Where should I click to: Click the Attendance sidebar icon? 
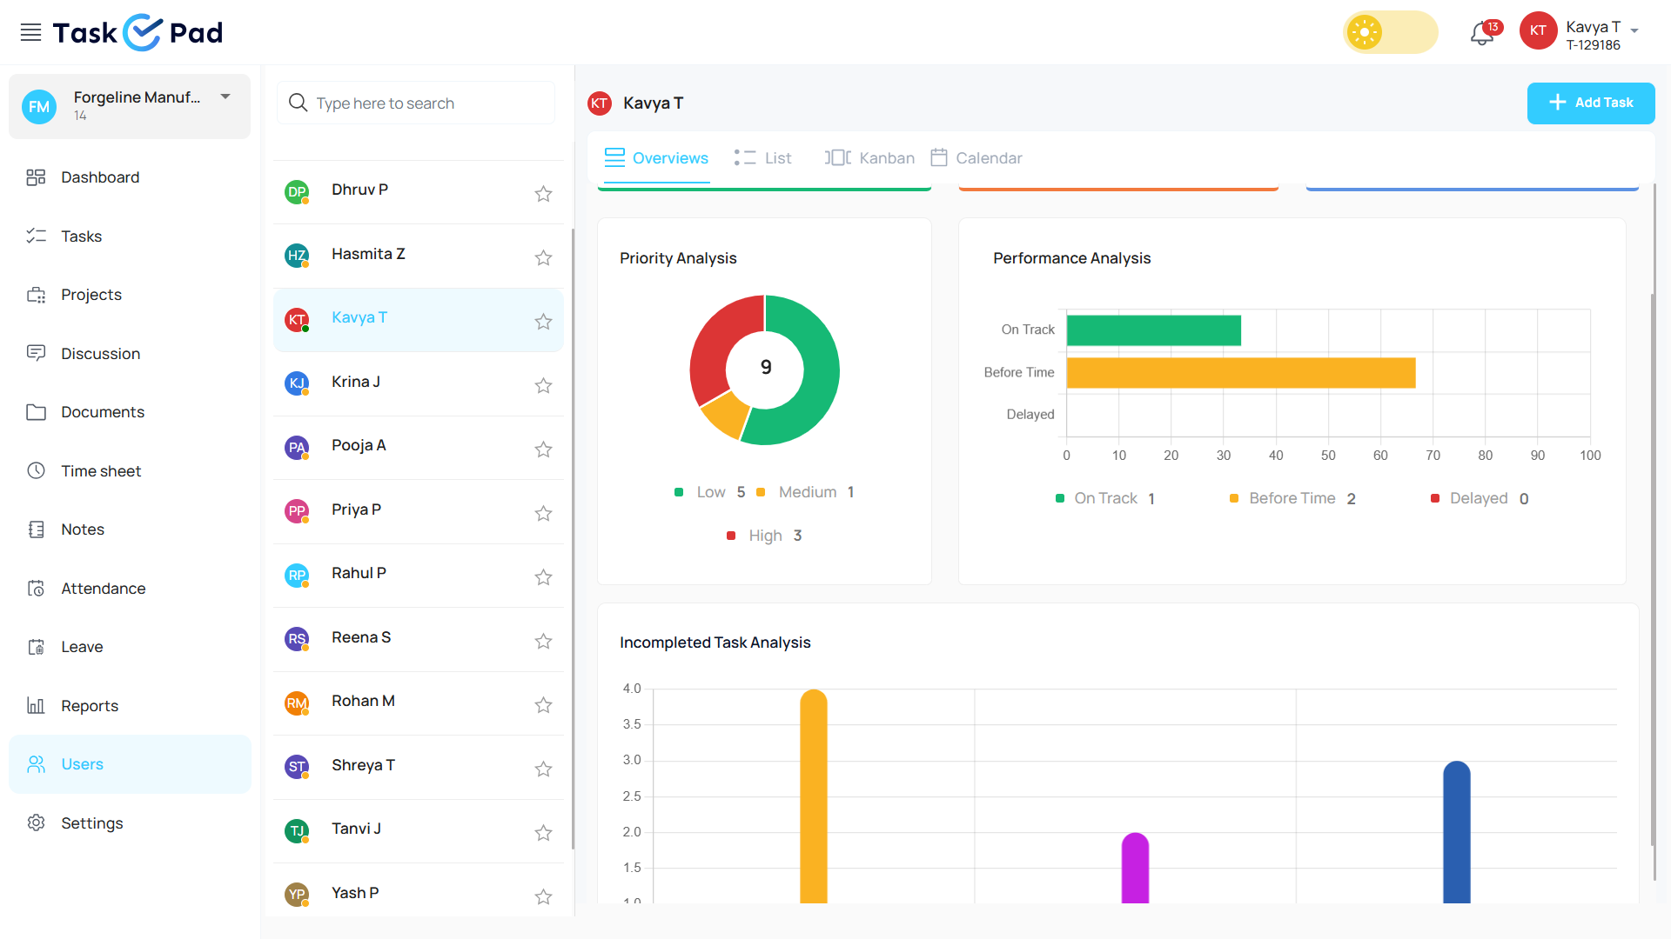36,589
